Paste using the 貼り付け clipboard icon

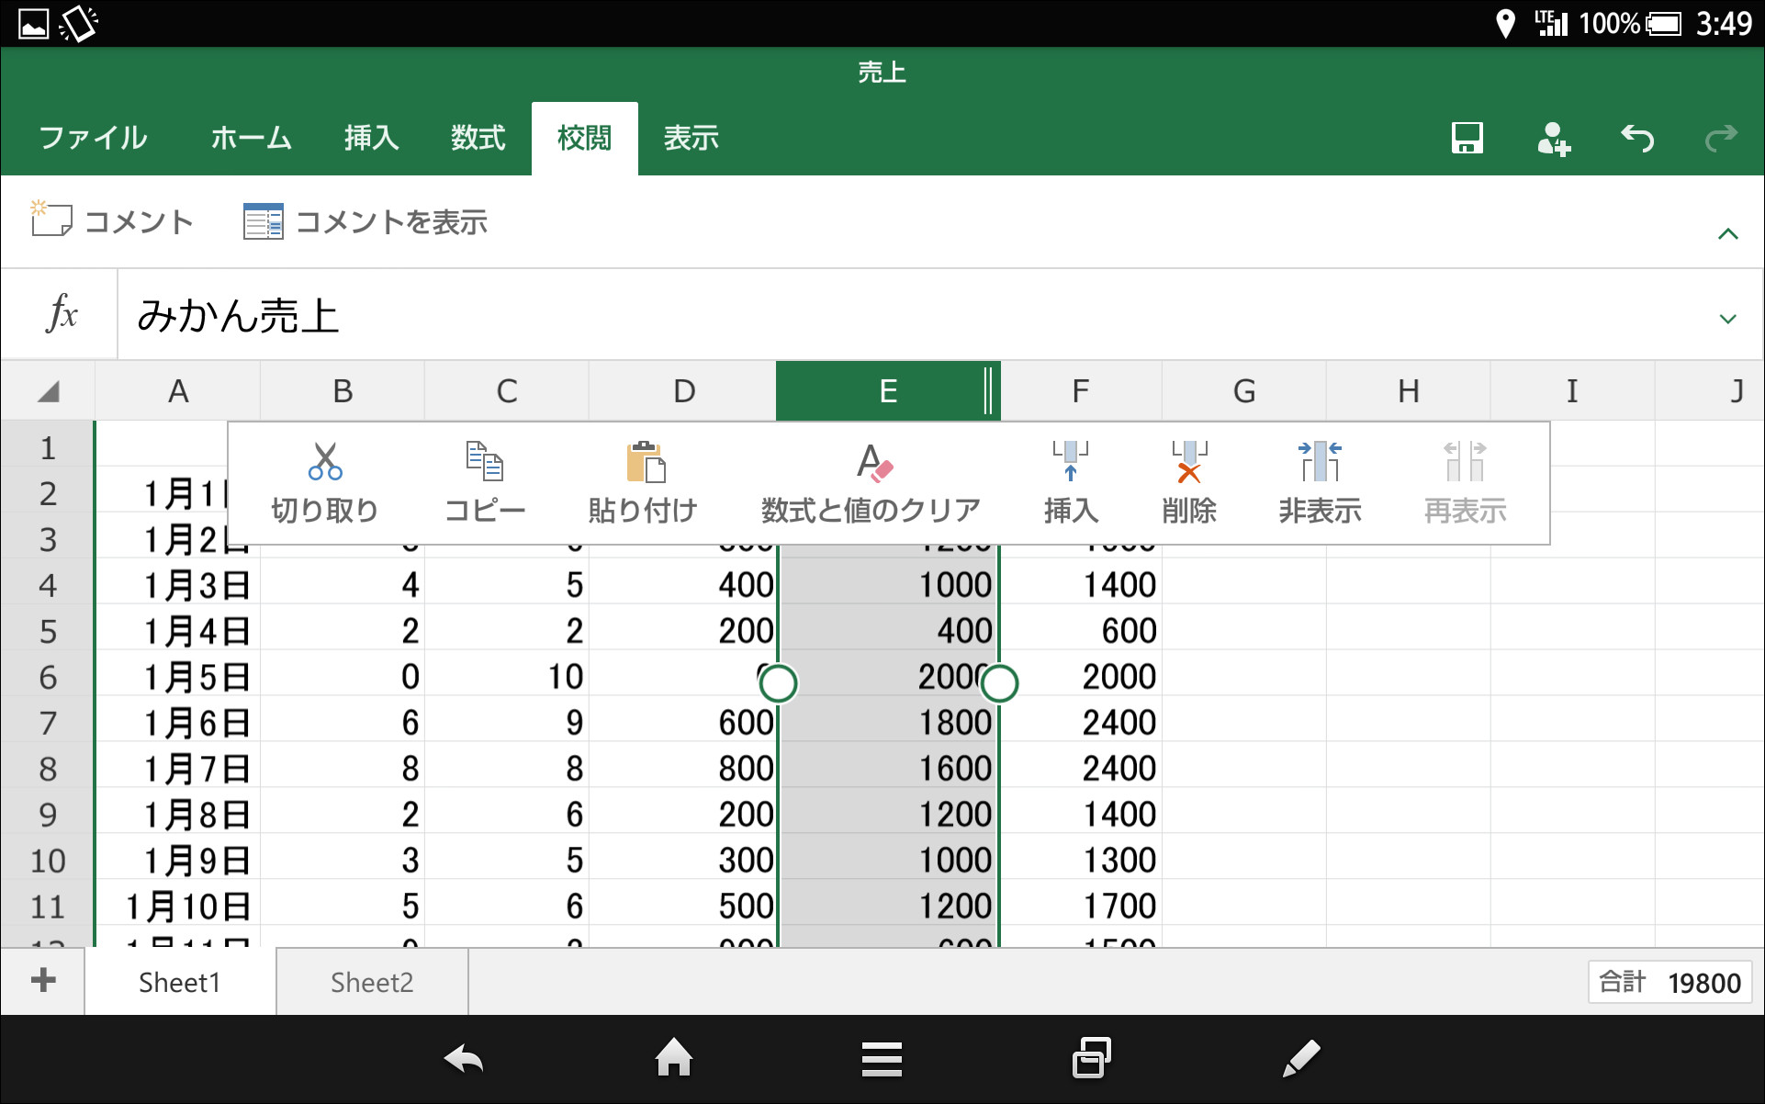(x=643, y=481)
